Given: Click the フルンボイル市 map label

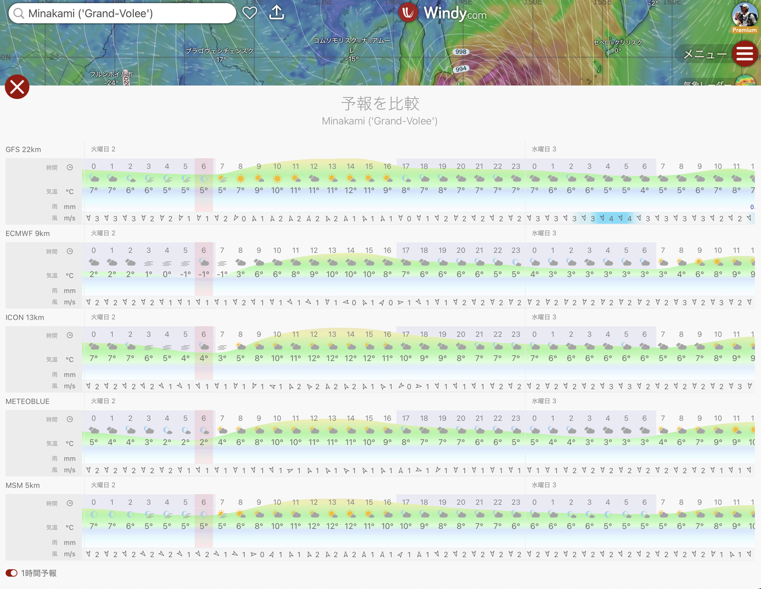Looking at the screenshot, I should click(x=111, y=74).
